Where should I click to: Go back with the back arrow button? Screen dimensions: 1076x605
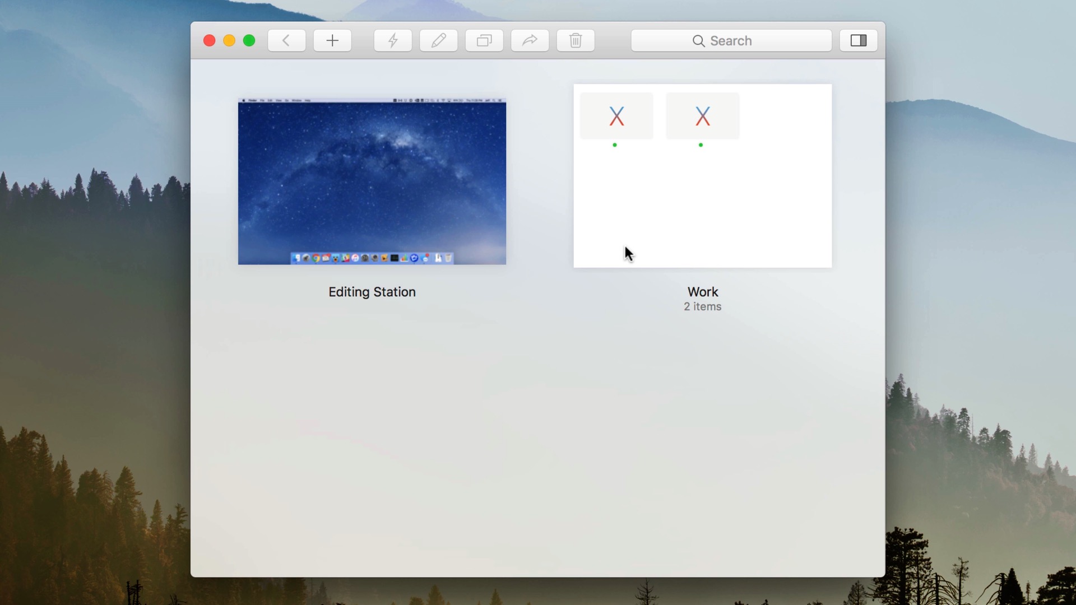click(286, 40)
